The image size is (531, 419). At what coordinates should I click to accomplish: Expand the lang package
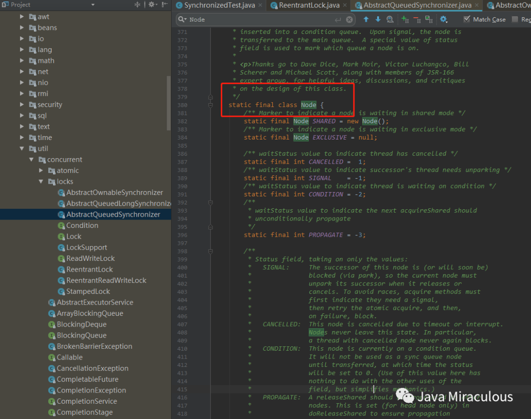click(22, 50)
